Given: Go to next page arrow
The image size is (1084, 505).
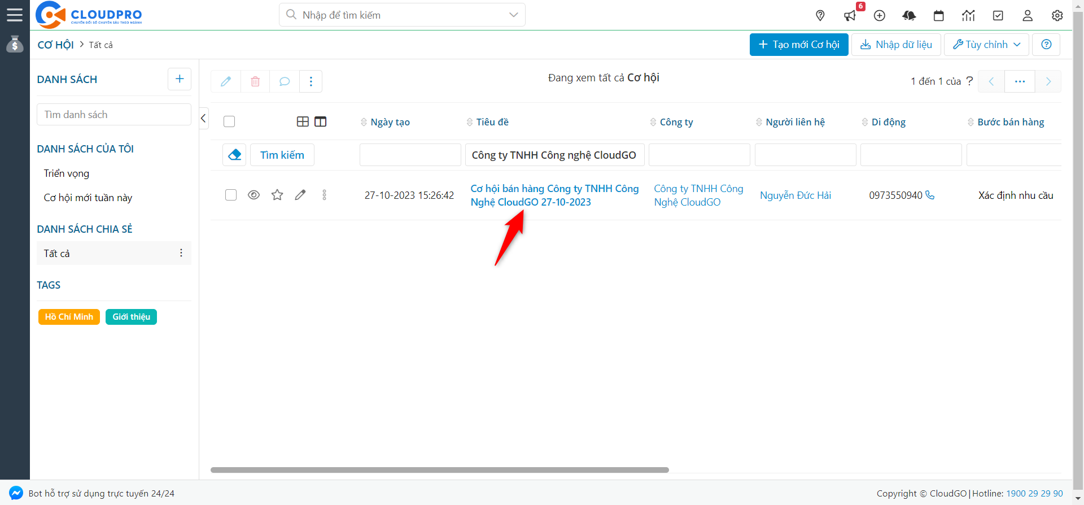Looking at the screenshot, I should (x=1048, y=81).
